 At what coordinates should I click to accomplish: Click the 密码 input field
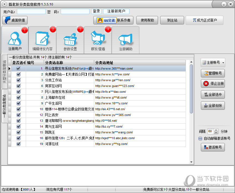click(x=75, y=12)
